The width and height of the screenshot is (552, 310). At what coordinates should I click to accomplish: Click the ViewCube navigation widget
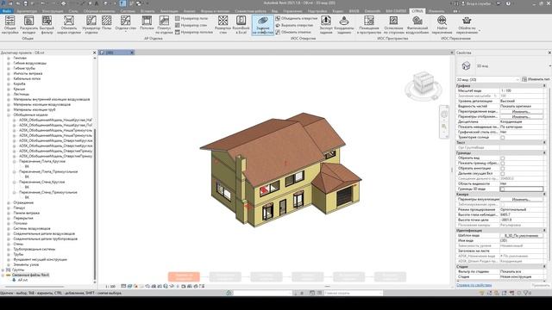pos(423,85)
